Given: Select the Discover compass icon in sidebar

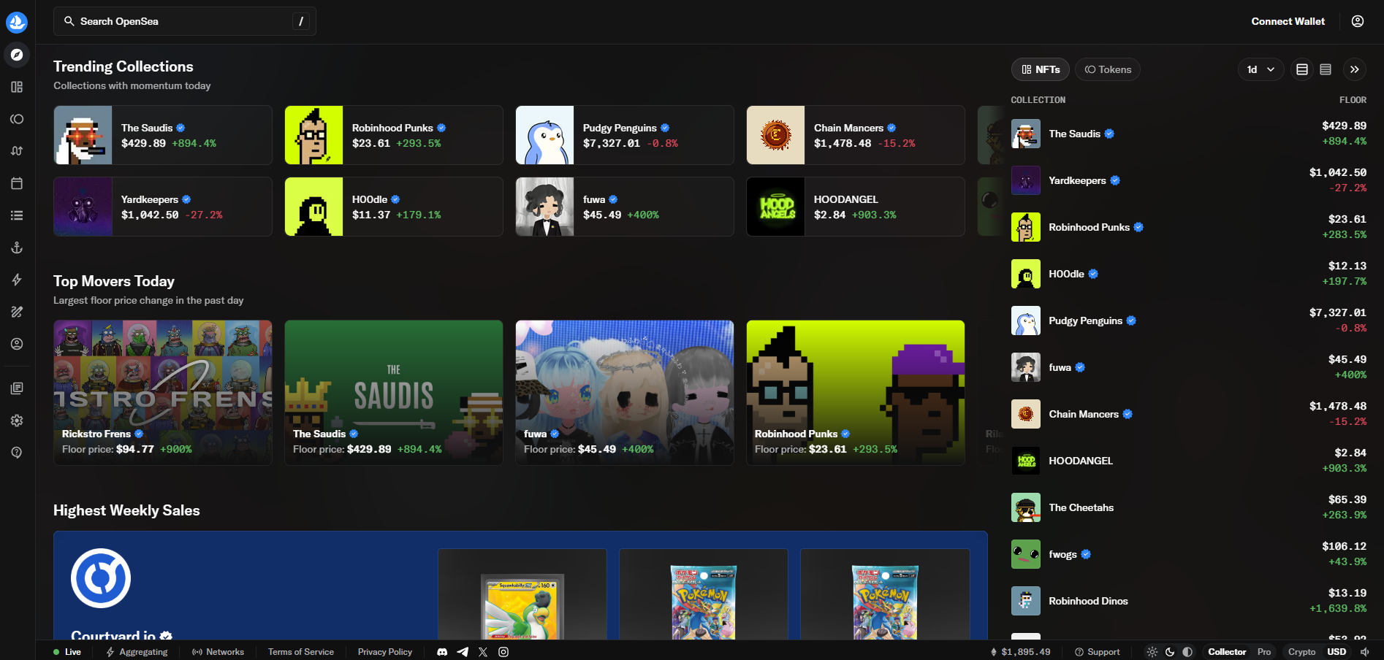Looking at the screenshot, I should 17,55.
